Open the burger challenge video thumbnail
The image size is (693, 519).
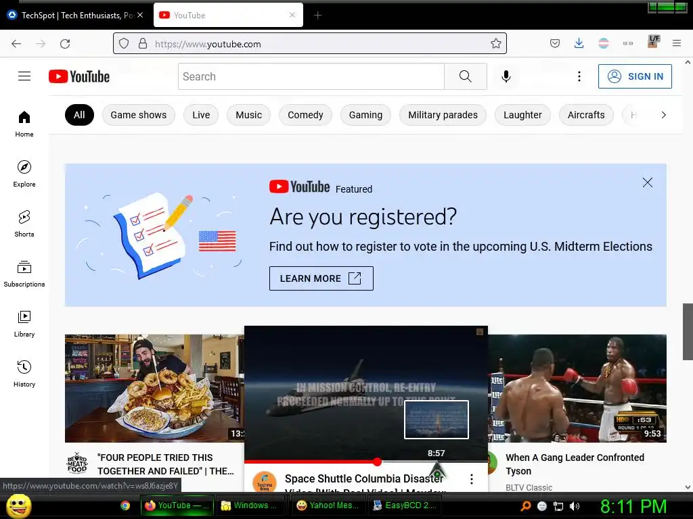pos(154,389)
